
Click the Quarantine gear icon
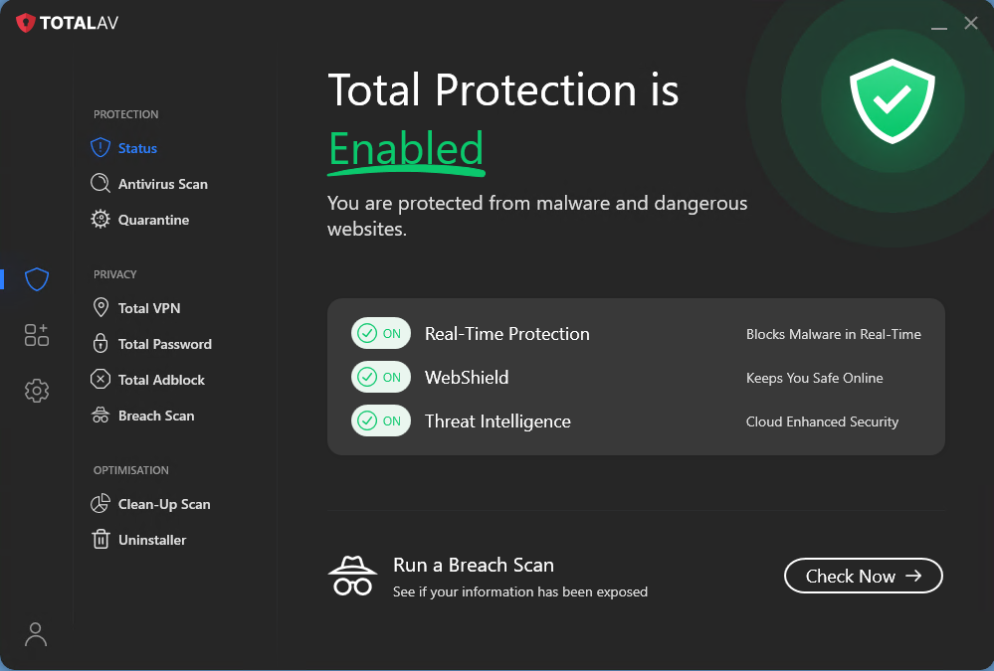point(100,220)
